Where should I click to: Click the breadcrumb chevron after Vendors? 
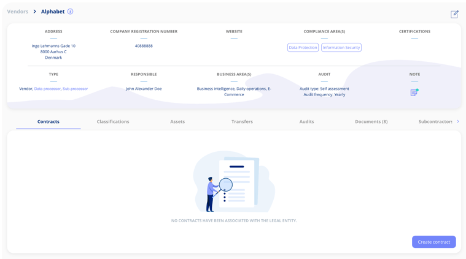34,12
